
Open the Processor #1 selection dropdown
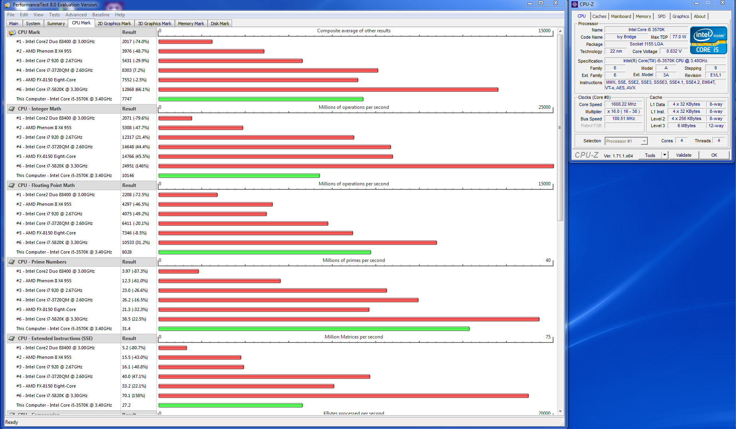coord(626,141)
